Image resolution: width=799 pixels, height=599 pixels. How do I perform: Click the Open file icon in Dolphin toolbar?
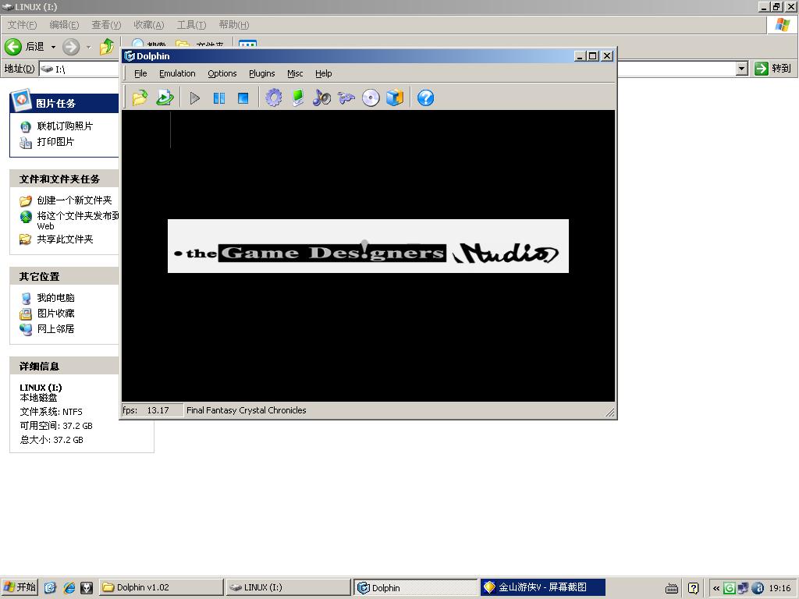click(140, 97)
